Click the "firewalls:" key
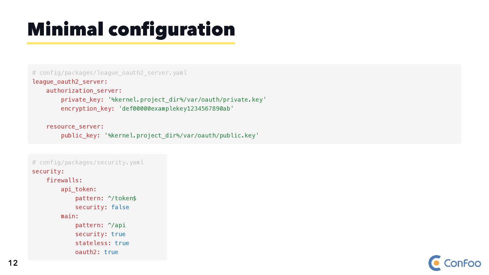This screenshot has height=275, width=489. (64, 180)
